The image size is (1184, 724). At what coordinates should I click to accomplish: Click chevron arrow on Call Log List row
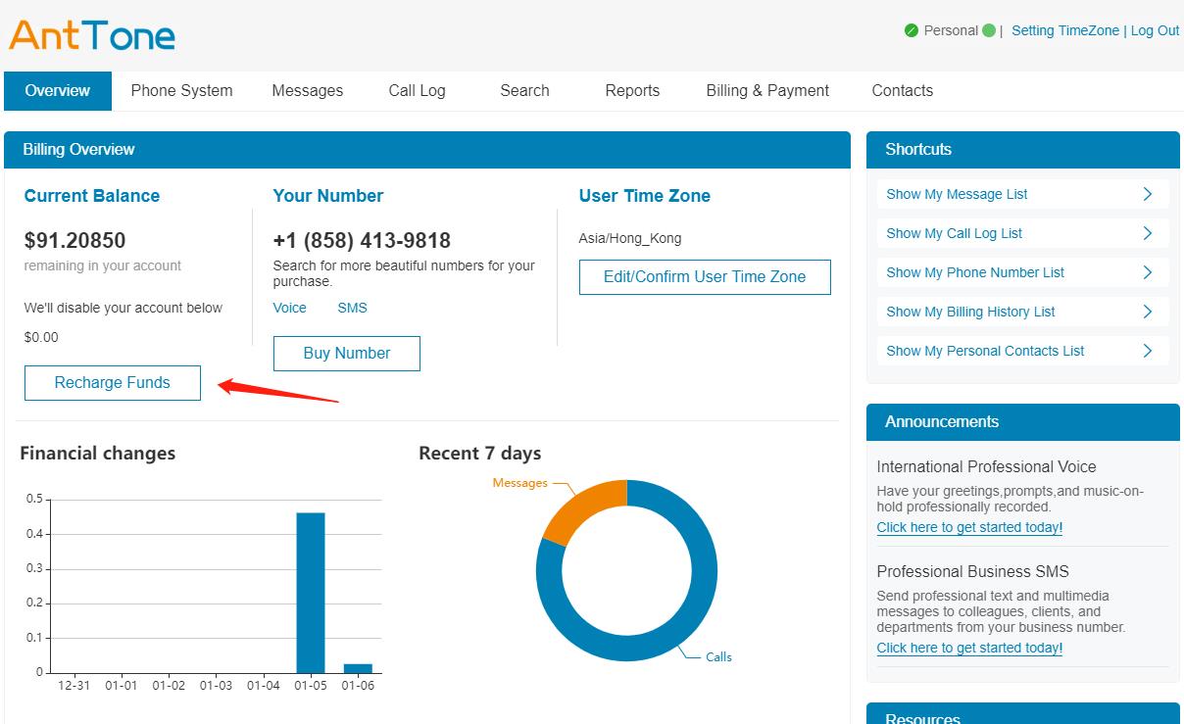tap(1148, 233)
